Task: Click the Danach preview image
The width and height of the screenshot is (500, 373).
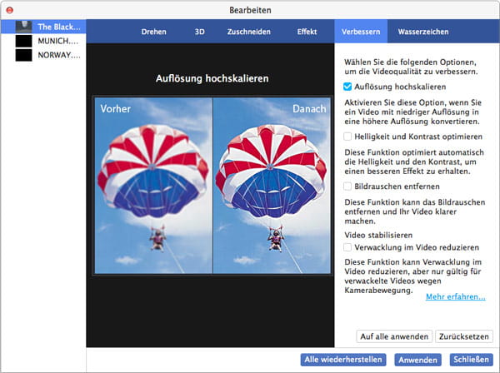Action: pyautogui.click(x=272, y=187)
